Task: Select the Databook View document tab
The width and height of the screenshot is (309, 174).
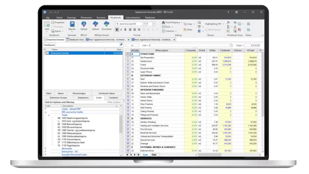Action: pos(75,40)
